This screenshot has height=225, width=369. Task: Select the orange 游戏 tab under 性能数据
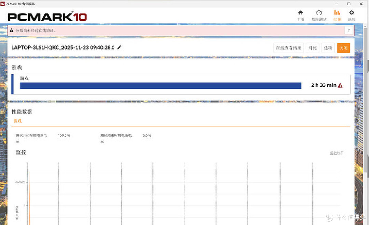[x=17, y=121]
